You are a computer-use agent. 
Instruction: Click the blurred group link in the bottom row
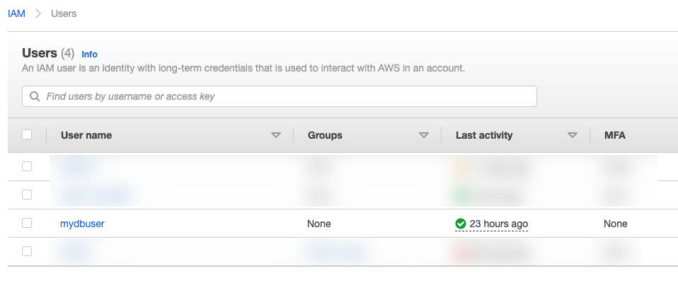pos(336,251)
